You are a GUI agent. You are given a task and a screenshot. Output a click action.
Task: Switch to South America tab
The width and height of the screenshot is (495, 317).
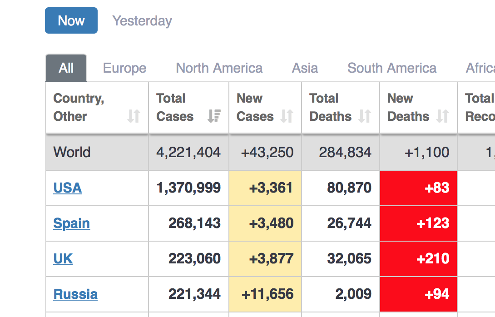[x=391, y=68]
